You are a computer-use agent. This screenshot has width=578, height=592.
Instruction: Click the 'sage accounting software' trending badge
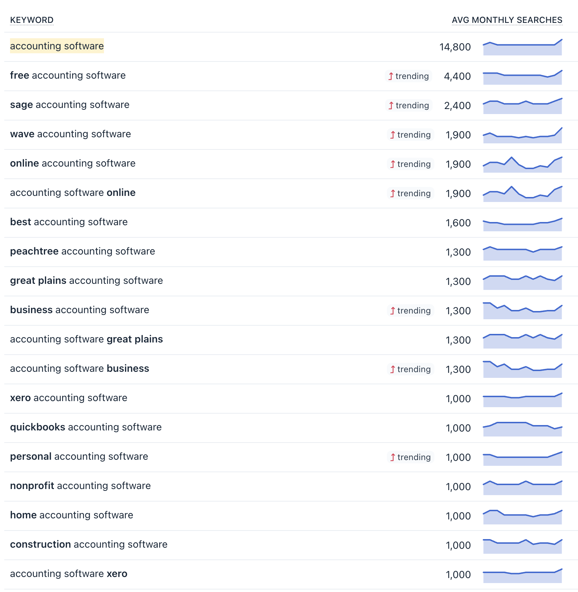(x=409, y=105)
